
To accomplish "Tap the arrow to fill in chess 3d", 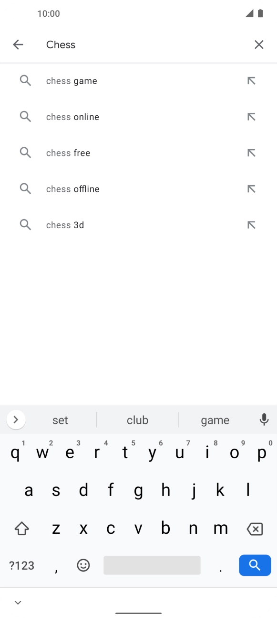I will click(x=252, y=224).
